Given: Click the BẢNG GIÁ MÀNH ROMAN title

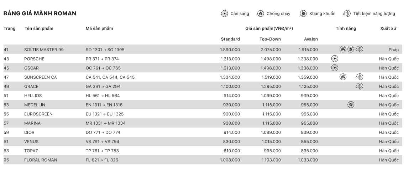Looking at the screenshot, I should pyautogui.click(x=40, y=14).
